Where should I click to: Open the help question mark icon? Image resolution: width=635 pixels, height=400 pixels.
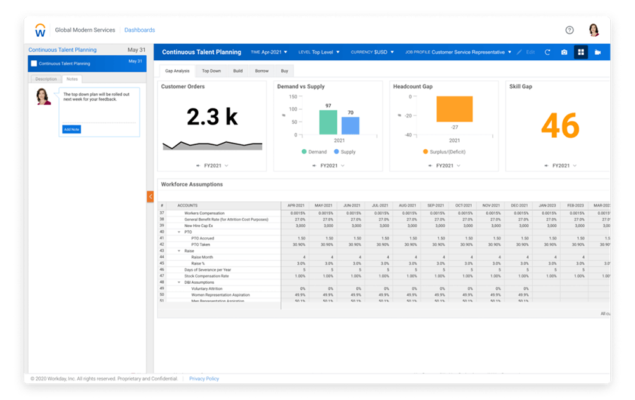tap(570, 30)
